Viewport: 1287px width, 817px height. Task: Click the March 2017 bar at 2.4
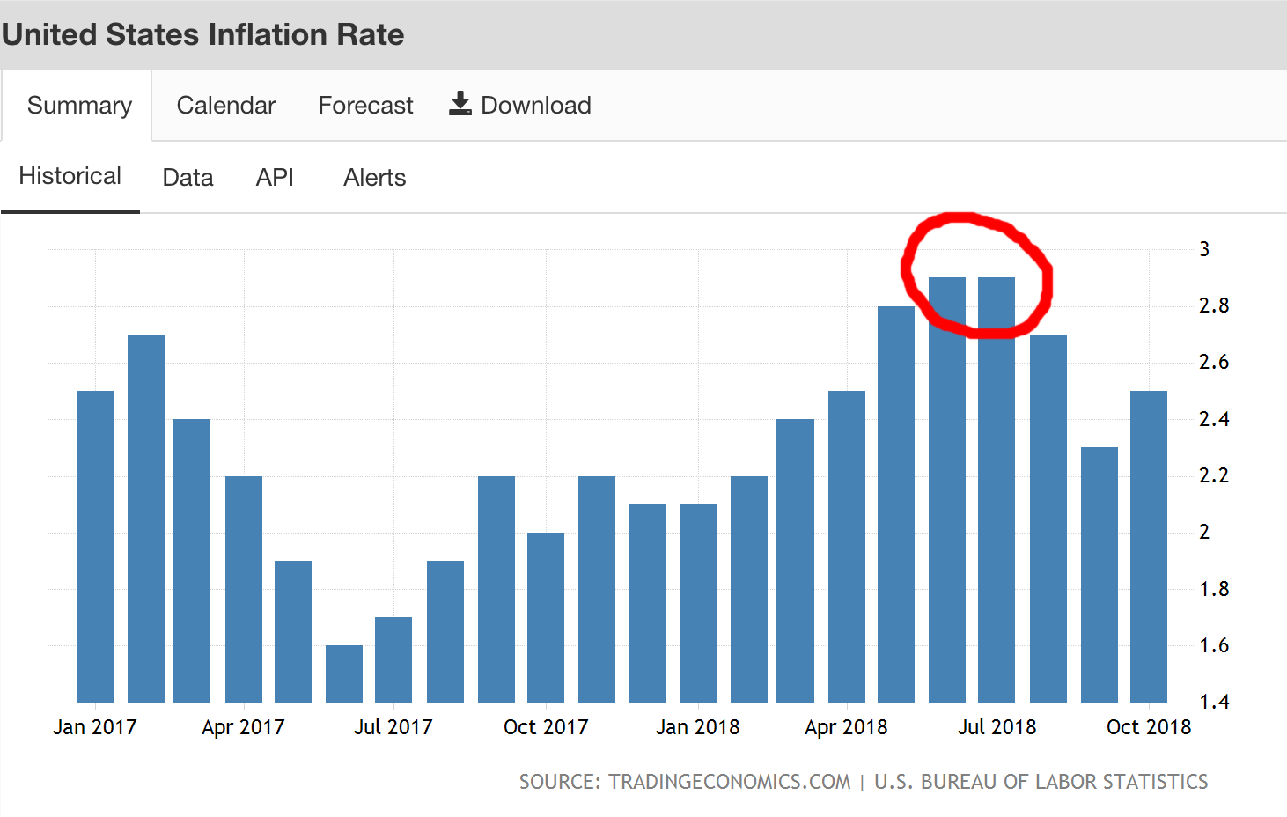tap(192, 561)
